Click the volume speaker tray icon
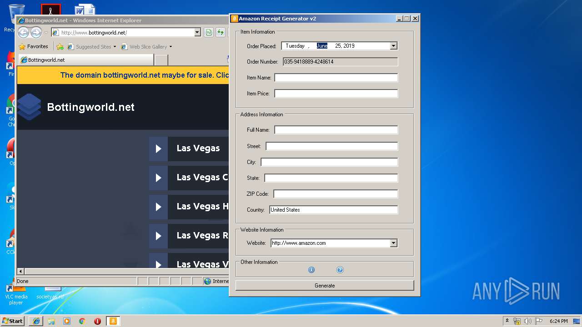The image size is (582, 327). (x=527, y=321)
